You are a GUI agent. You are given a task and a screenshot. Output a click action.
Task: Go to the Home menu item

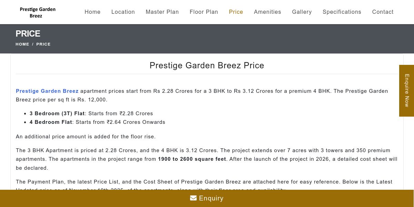point(92,12)
